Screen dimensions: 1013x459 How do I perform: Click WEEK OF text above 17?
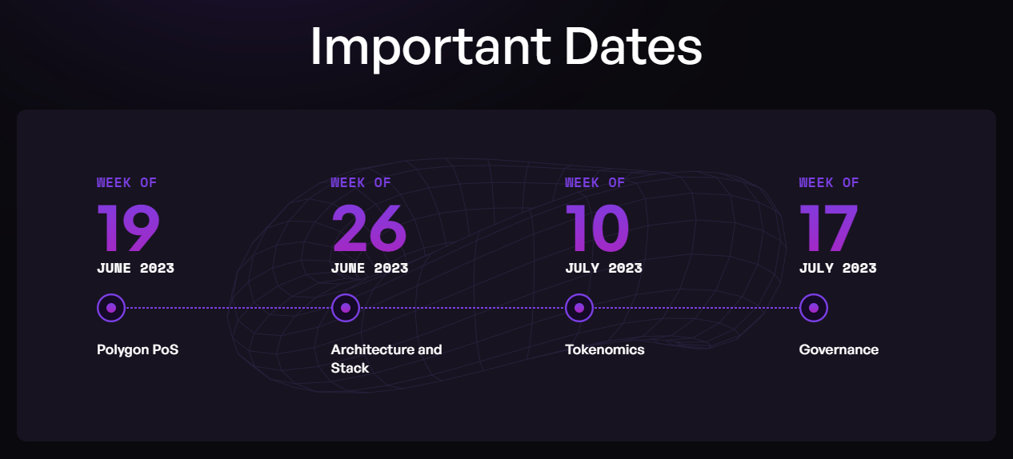[829, 182]
